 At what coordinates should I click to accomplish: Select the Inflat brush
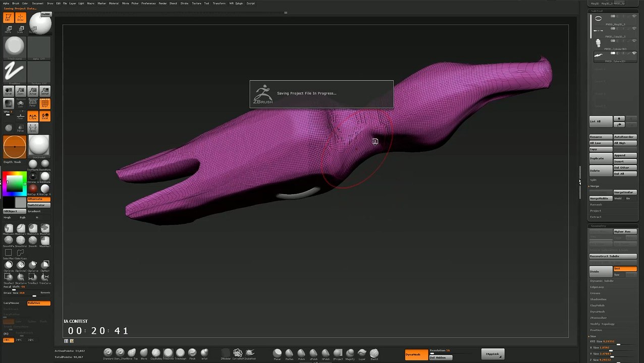tap(204, 353)
